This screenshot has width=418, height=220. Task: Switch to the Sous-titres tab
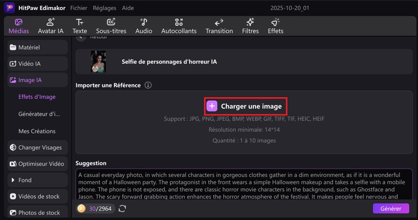point(111,26)
